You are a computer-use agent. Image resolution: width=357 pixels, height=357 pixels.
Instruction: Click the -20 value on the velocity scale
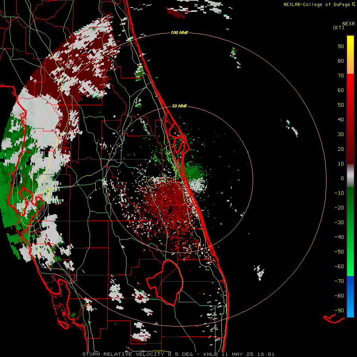coord(339,208)
